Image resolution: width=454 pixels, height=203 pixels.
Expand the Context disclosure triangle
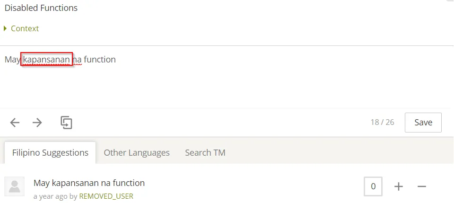coord(5,28)
